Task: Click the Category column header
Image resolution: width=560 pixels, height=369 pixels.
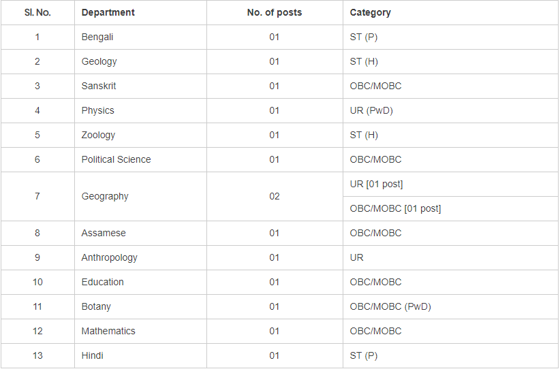Action: click(x=370, y=12)
